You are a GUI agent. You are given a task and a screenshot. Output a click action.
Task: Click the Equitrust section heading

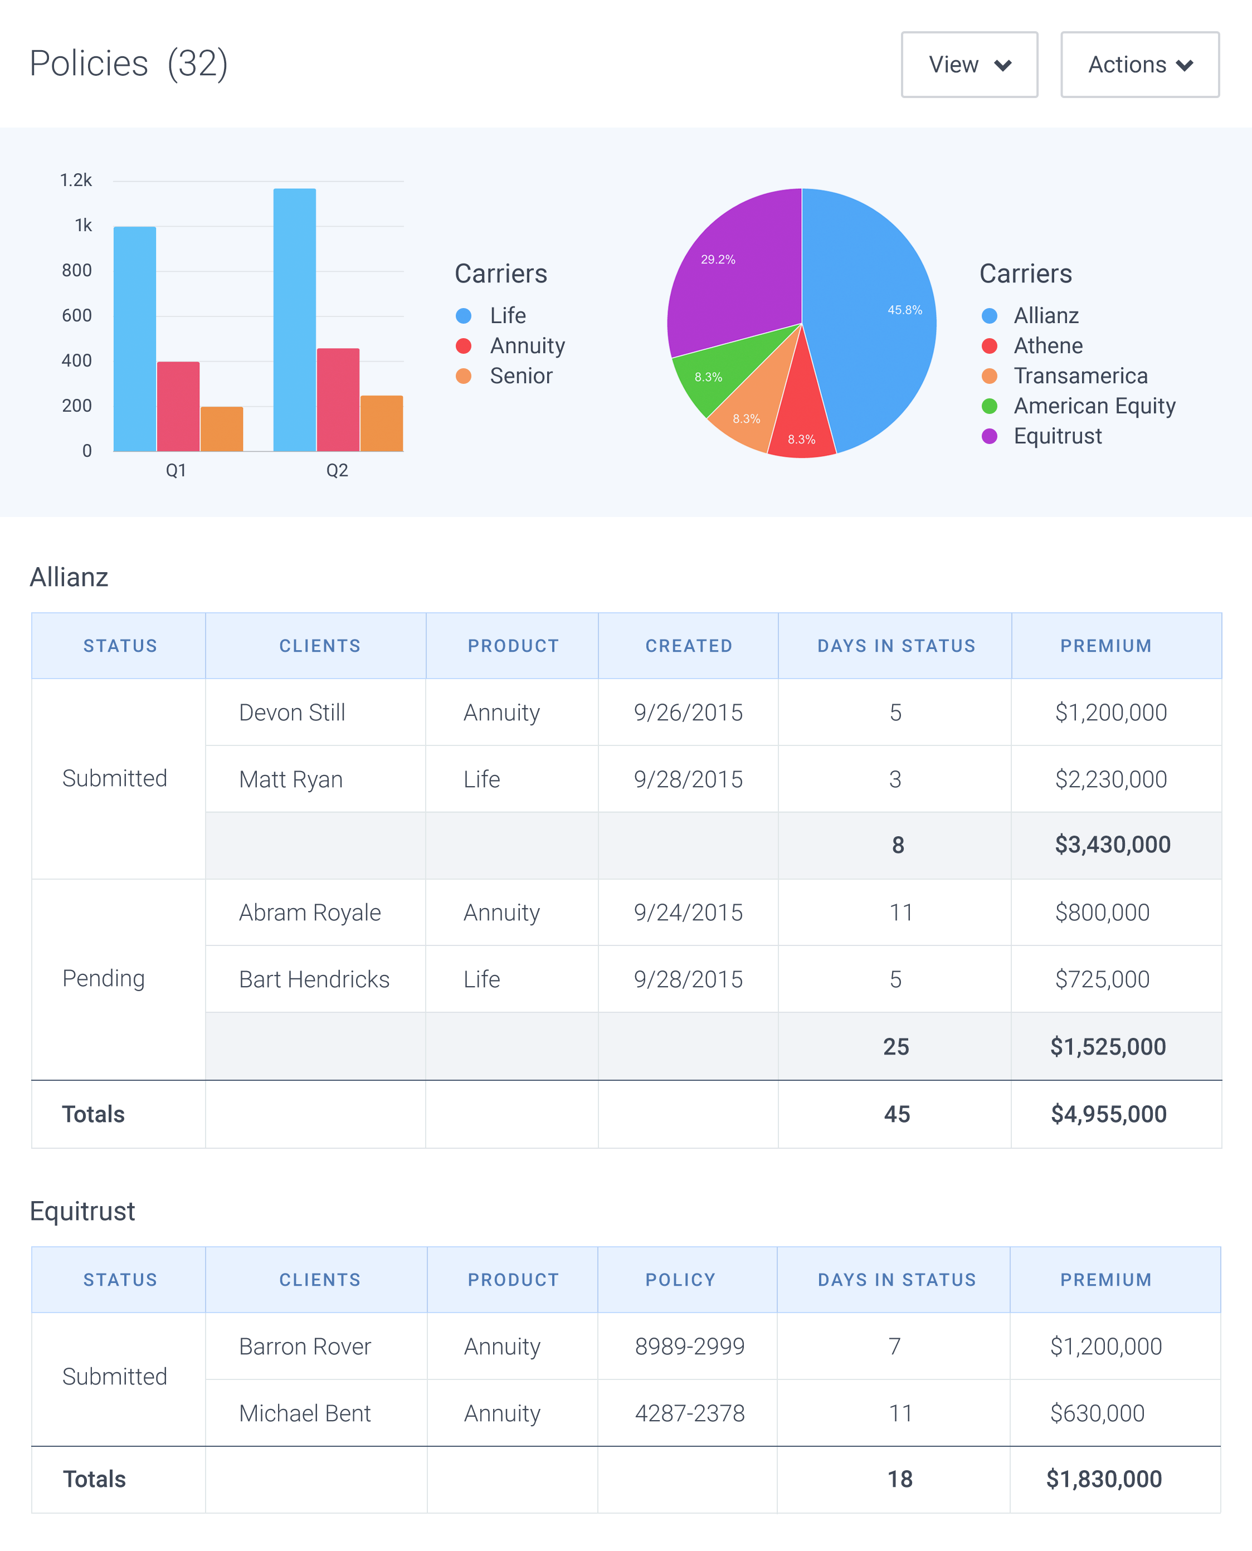point(82,1211)
